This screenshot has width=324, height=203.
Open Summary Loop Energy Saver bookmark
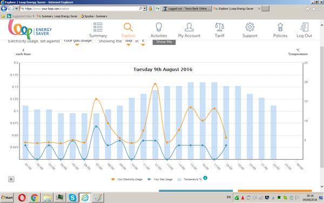pyautogui.click(x=57, y=16)
